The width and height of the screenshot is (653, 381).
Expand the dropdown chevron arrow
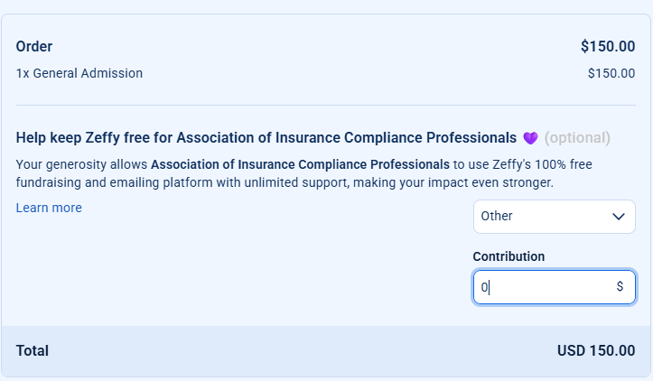[x=619, y=217]
